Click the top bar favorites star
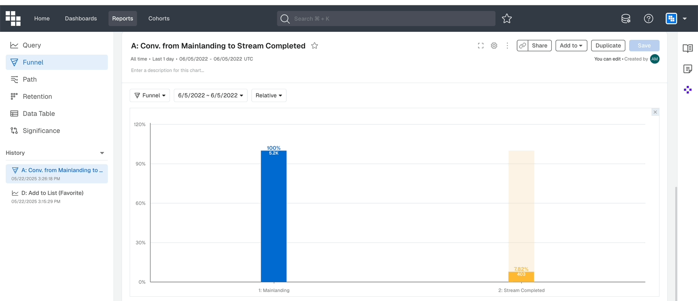 pos(507,19)
